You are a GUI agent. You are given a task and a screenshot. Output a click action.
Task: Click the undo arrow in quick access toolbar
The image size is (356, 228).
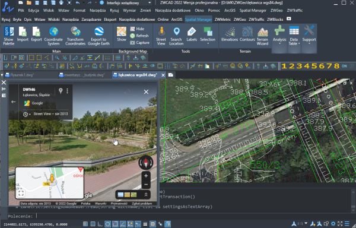[x=78, y=3]
